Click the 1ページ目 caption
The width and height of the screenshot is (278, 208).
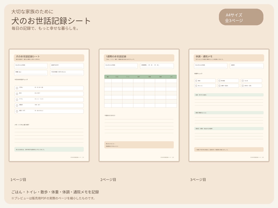click(18, 180)
